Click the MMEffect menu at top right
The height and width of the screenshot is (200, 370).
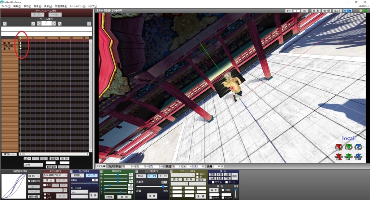pyautogui.click(x=363, y=6)
